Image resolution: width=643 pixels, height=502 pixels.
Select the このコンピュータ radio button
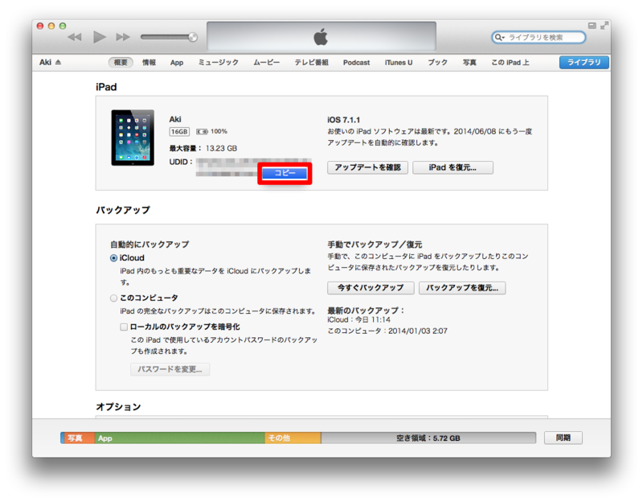(113, 298)
